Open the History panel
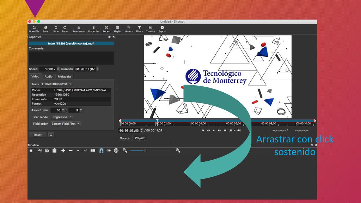The image size is (361, 203). [129, 29]
